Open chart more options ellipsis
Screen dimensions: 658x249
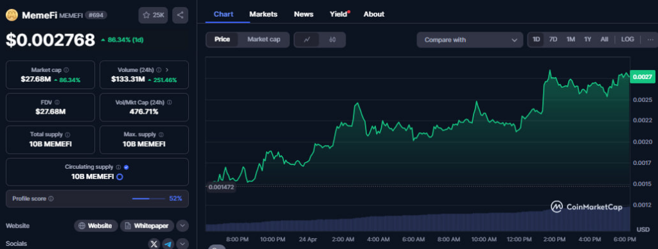pos(650,39)
